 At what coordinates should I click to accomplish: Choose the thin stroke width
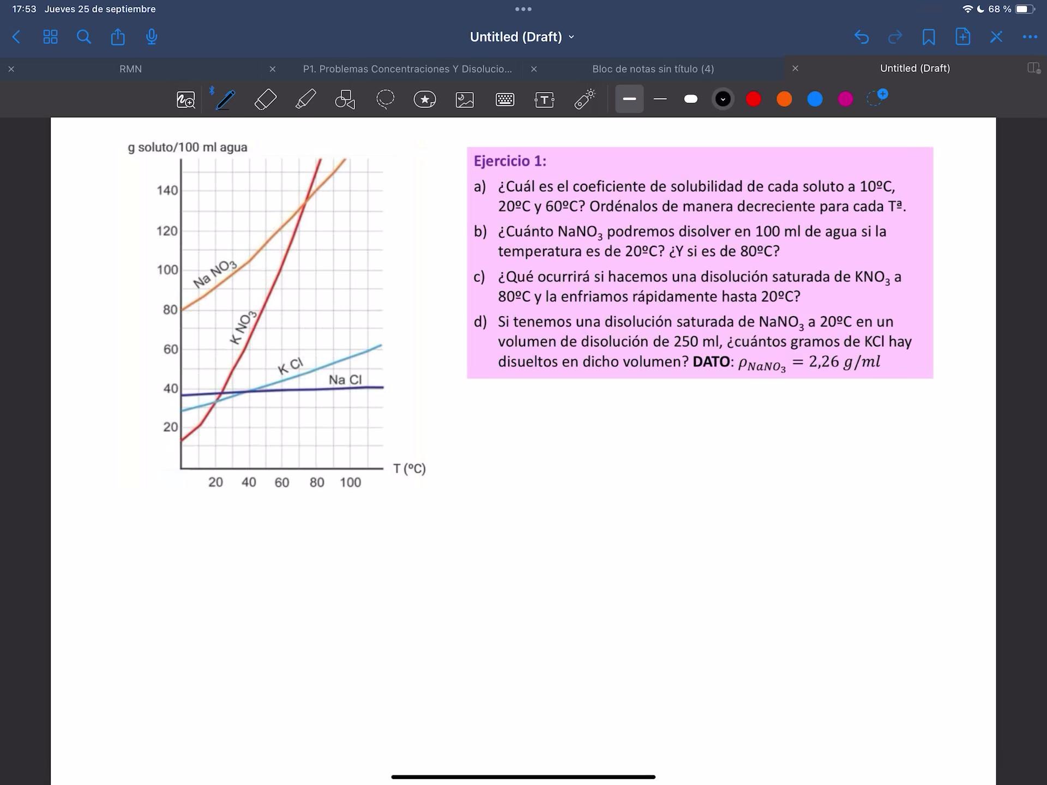coord(660,99)
